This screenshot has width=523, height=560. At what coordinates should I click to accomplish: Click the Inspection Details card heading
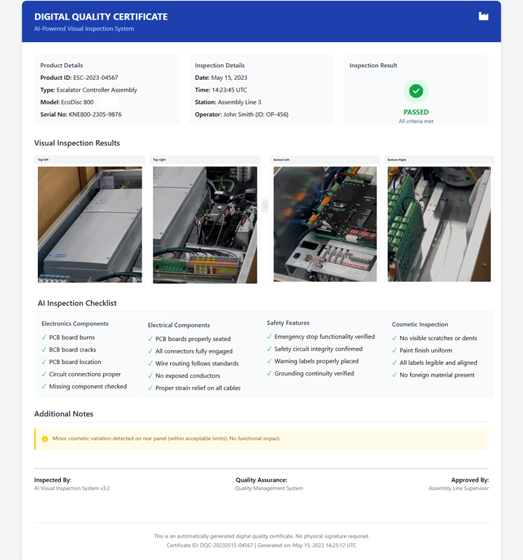tap(219, 65)
